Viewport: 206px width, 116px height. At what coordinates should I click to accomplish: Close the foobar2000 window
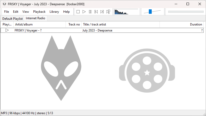tap(200, 4)
